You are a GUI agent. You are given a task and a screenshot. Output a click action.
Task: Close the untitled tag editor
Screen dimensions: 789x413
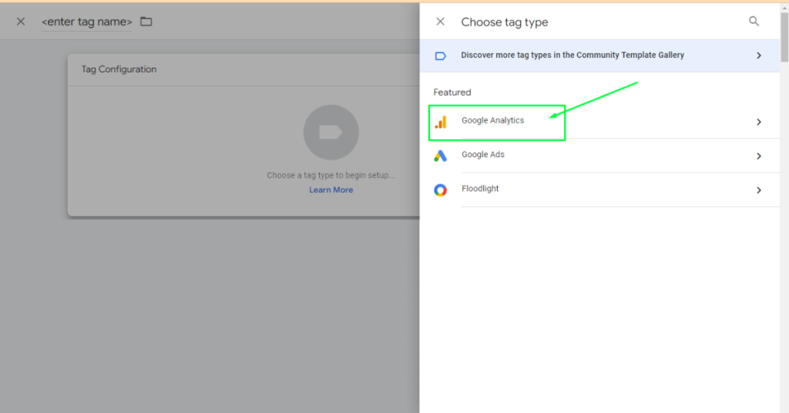tap(21, 22)
